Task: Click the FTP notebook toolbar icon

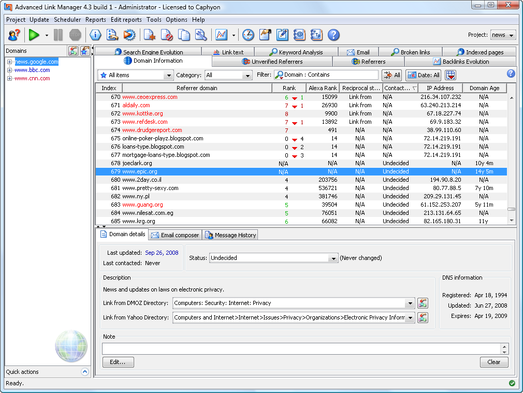Action: 316,35
